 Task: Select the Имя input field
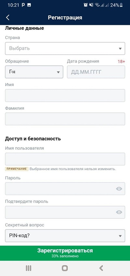pyautogui.click(x=65, y=95)
